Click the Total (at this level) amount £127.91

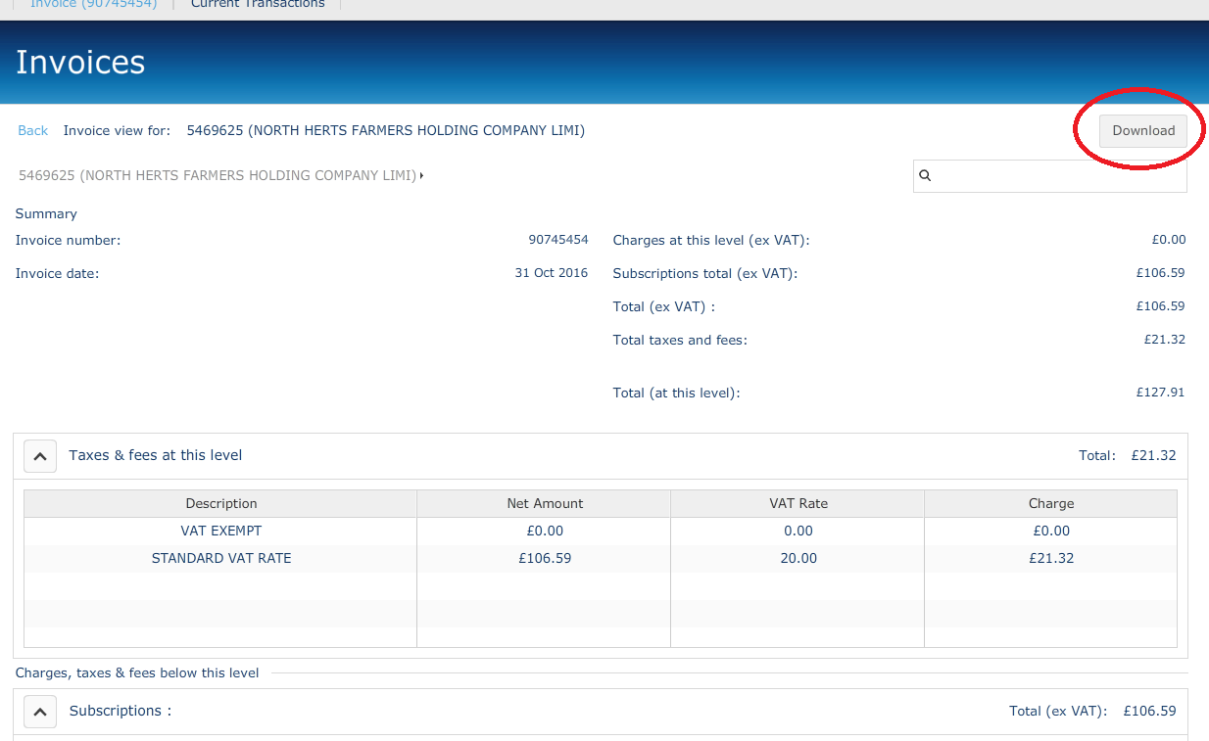point(1161,392)
